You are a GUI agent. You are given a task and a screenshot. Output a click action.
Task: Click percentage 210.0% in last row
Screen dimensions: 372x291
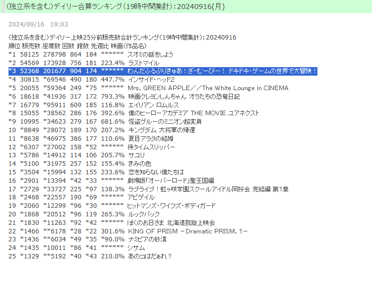113,256
